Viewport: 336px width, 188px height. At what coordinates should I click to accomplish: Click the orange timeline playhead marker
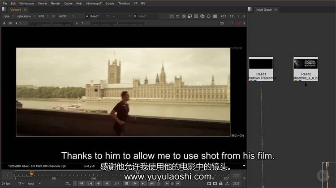(31, 173)
